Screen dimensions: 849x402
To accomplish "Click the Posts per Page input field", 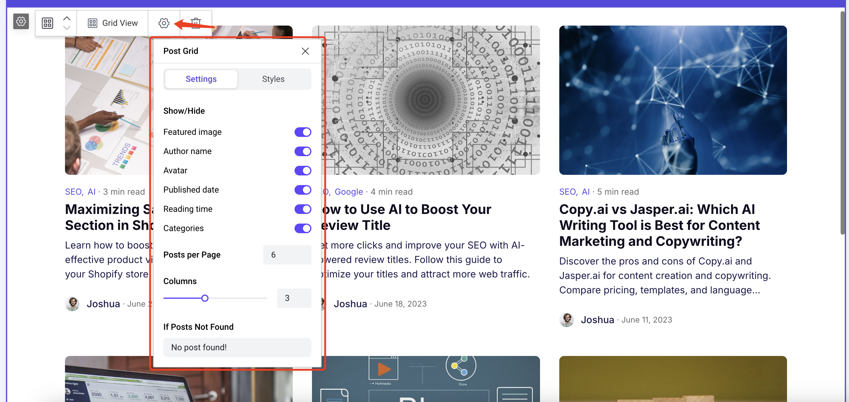I will 287,254.
